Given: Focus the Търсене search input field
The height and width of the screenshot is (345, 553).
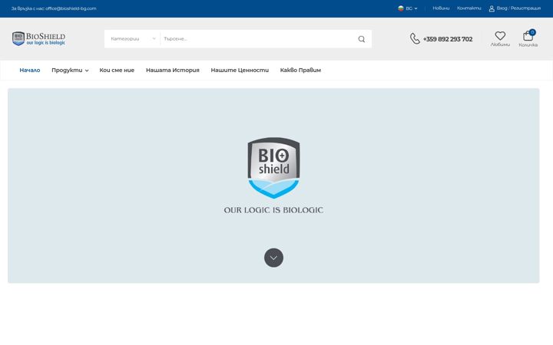Looking at the screenshot, I should point(257,39).
